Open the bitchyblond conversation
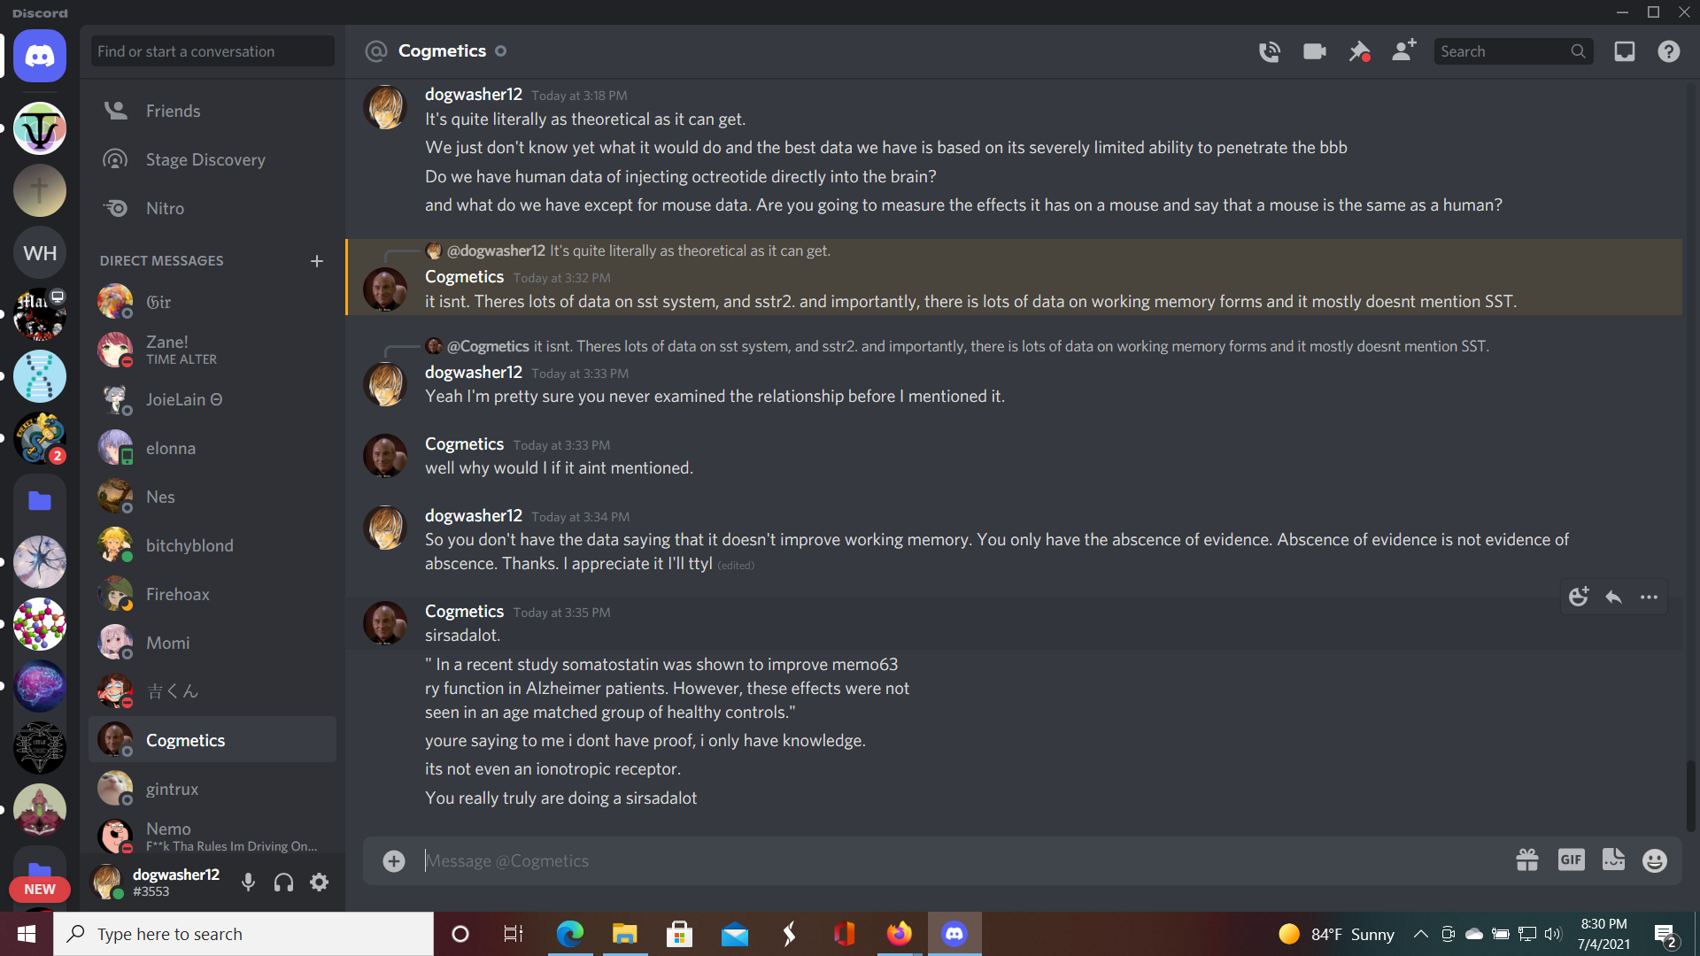The width and height of the screenshot is (1700, 956). point(189,545)
